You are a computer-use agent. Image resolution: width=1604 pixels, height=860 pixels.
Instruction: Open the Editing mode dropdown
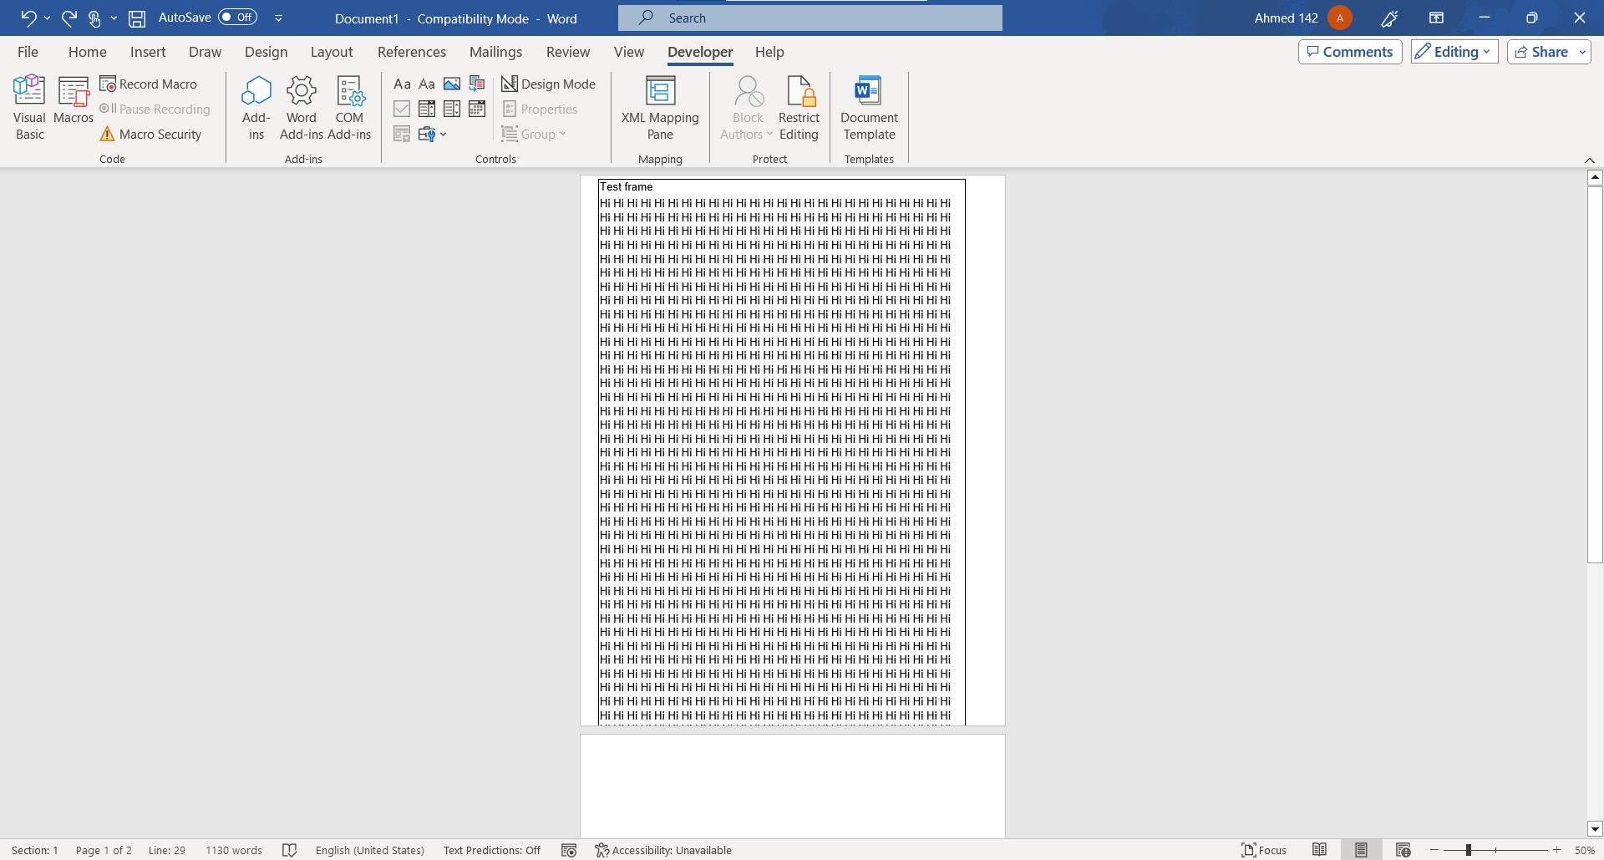tap(1454, 52)
